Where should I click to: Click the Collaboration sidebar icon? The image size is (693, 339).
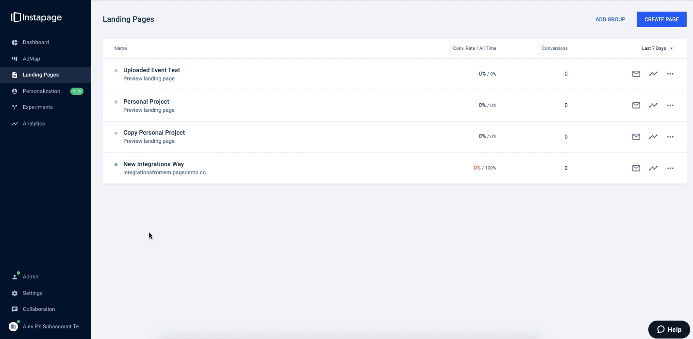15,309
